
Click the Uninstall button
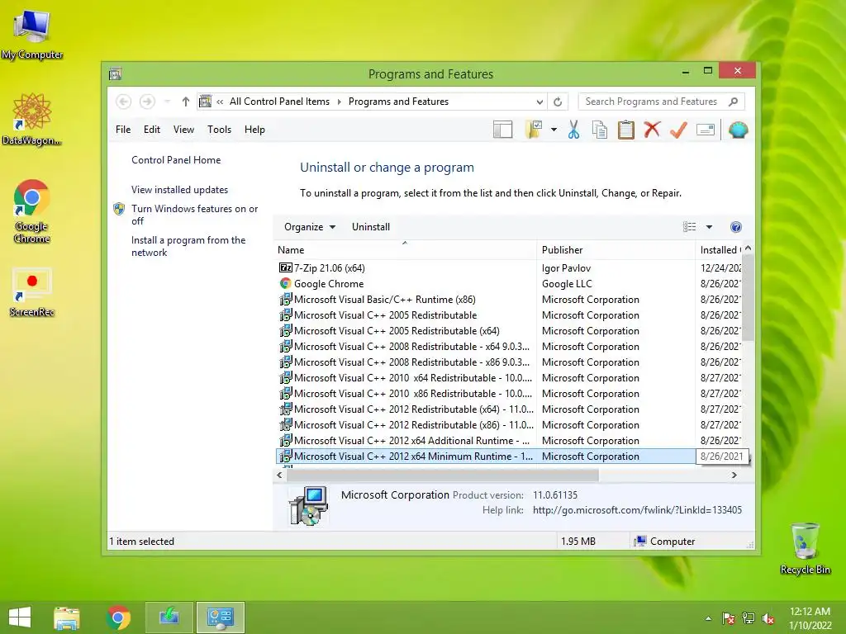click(371, 227)
